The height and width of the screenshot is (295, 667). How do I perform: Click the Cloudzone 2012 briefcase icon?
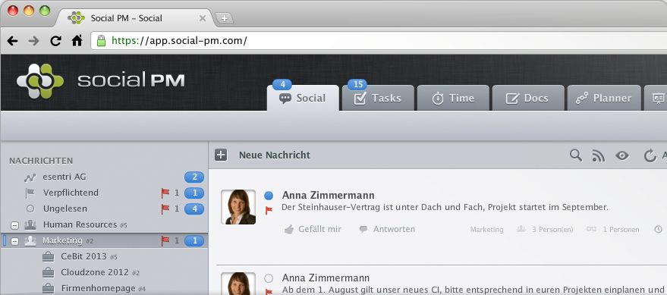coord(49,272)
